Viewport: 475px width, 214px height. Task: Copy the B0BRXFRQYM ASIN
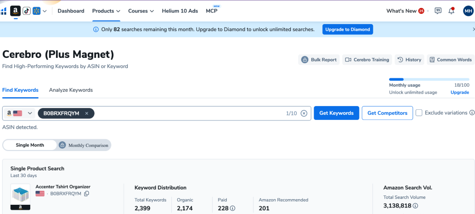(86, 194)
